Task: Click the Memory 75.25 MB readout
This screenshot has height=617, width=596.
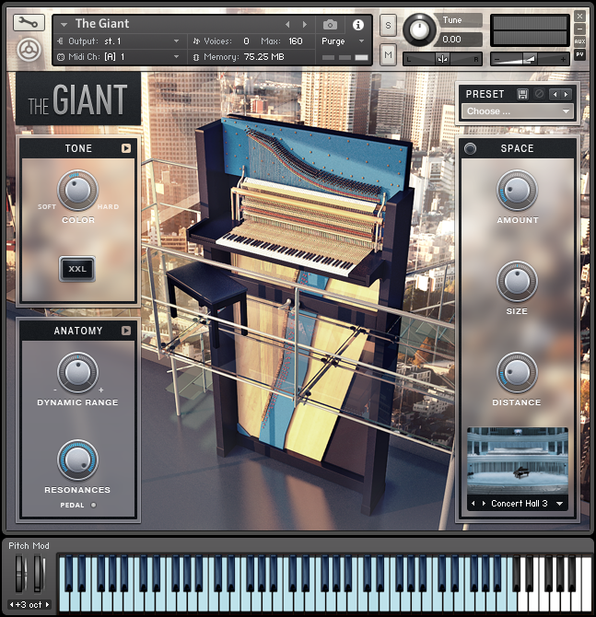Action: [x=244, y=57]
